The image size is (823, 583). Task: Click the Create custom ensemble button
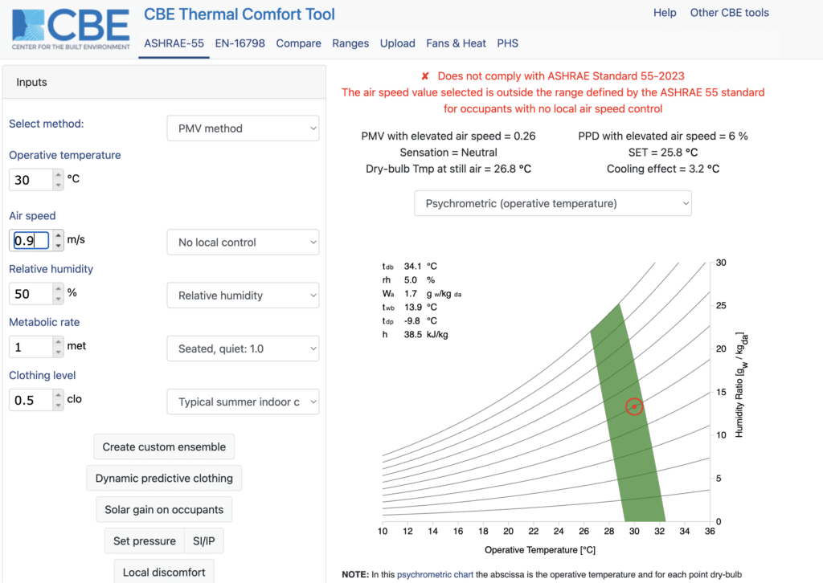(x=164, y=447)
